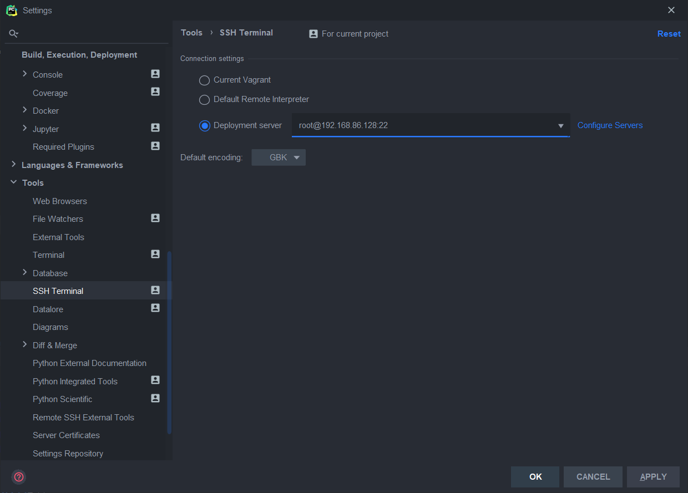Click project-scope icon beside File Watchers
The height and width of the screenshot is (493, 688).
[155, 218]
